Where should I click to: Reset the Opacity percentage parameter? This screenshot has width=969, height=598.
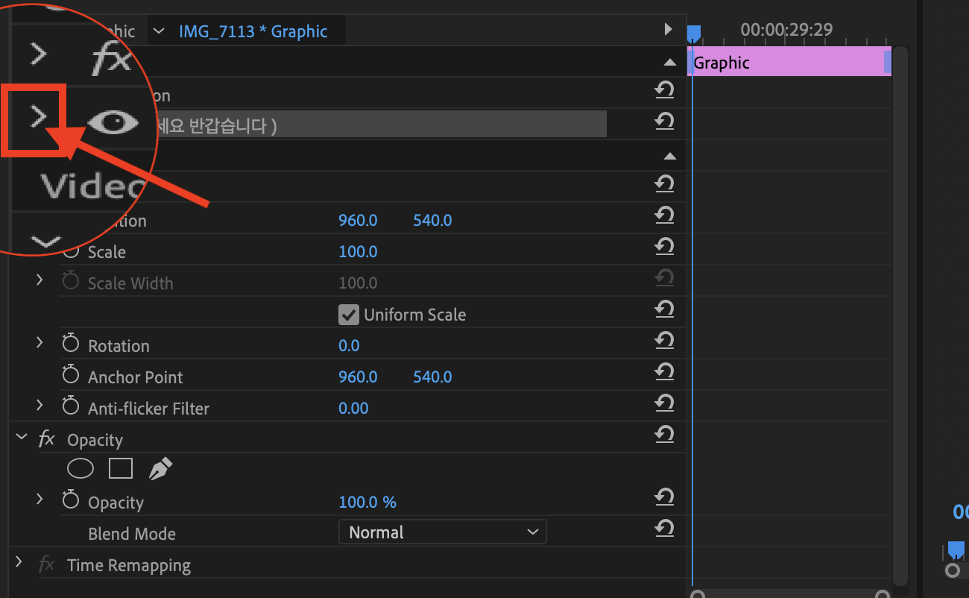coord(664,497)
